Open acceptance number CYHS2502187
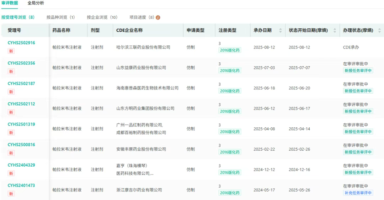The image size is (384, 200). (21, 84)
